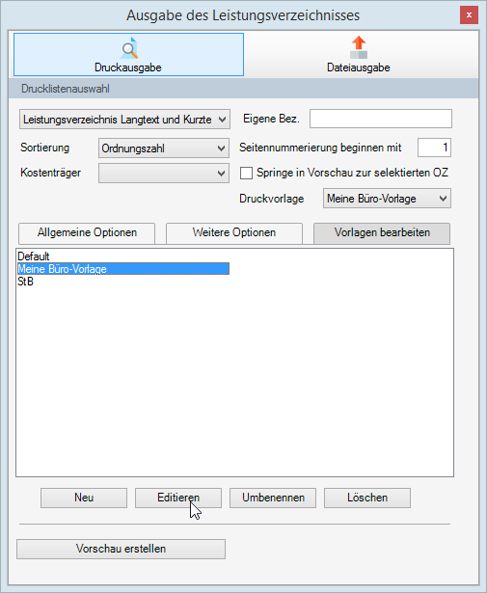487x593 pixels.
Task: Open the Druckvorlage dropdown
Action: [387, 199]
